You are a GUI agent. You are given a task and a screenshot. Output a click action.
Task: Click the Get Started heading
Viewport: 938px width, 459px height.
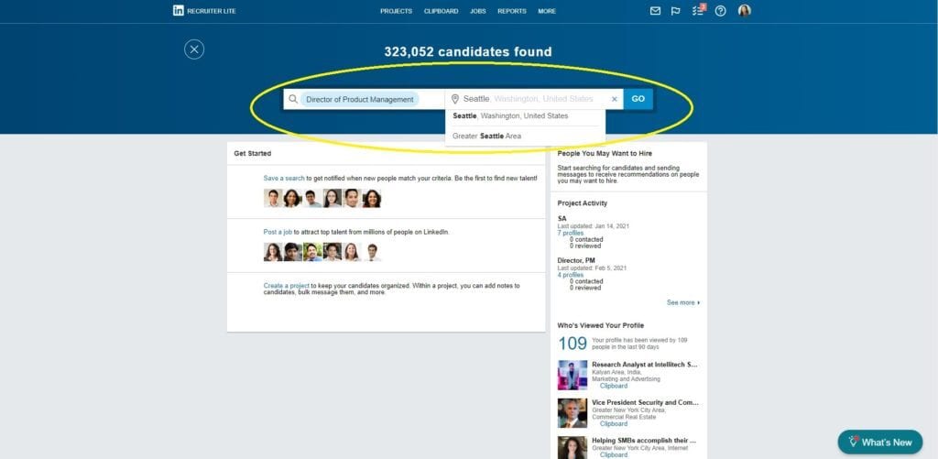[x=253, y=154]
